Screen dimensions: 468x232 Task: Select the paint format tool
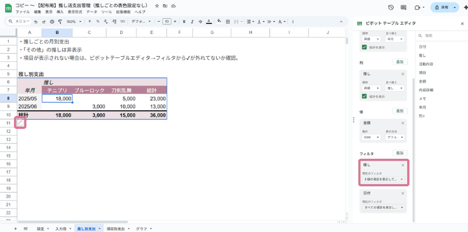click(60, 22)
